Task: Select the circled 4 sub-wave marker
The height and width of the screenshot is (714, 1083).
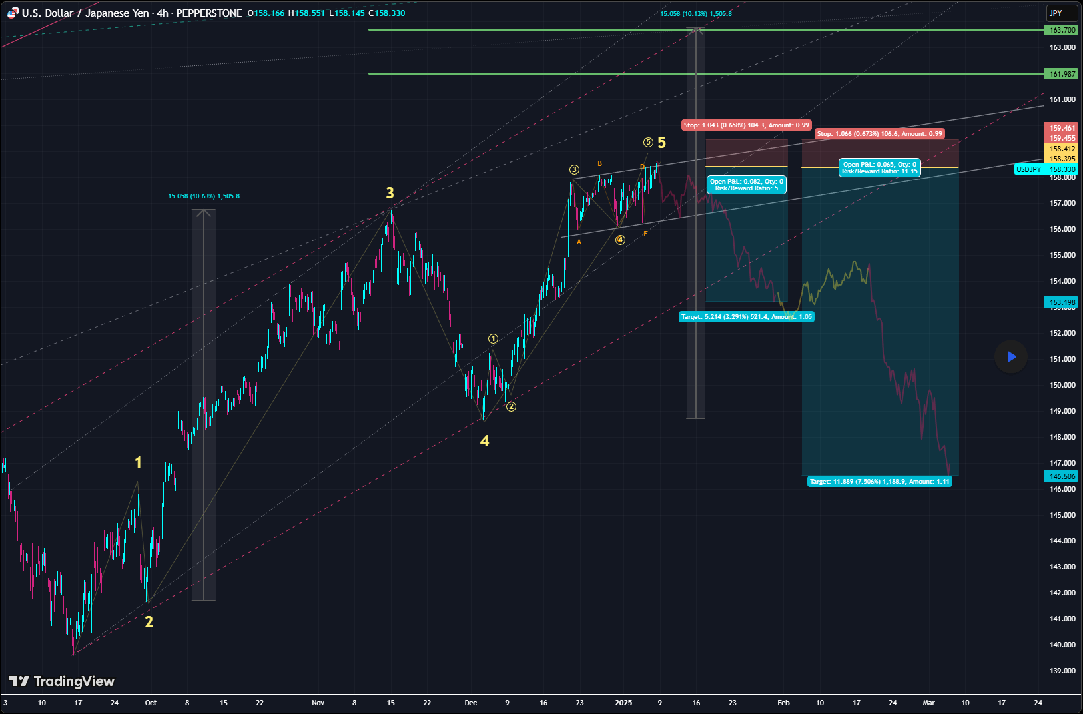Action: pyautogui.click(x=620, y=240)
